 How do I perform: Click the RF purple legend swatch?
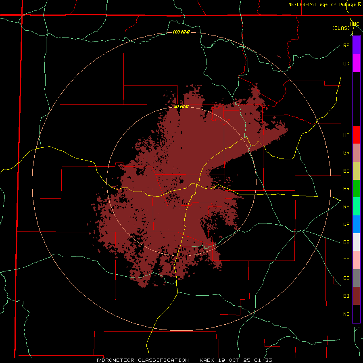coord(356,45)
